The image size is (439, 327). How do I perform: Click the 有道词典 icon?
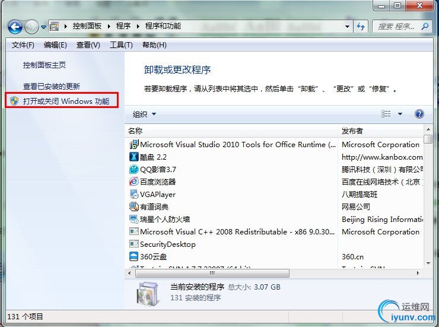(134, 207)
